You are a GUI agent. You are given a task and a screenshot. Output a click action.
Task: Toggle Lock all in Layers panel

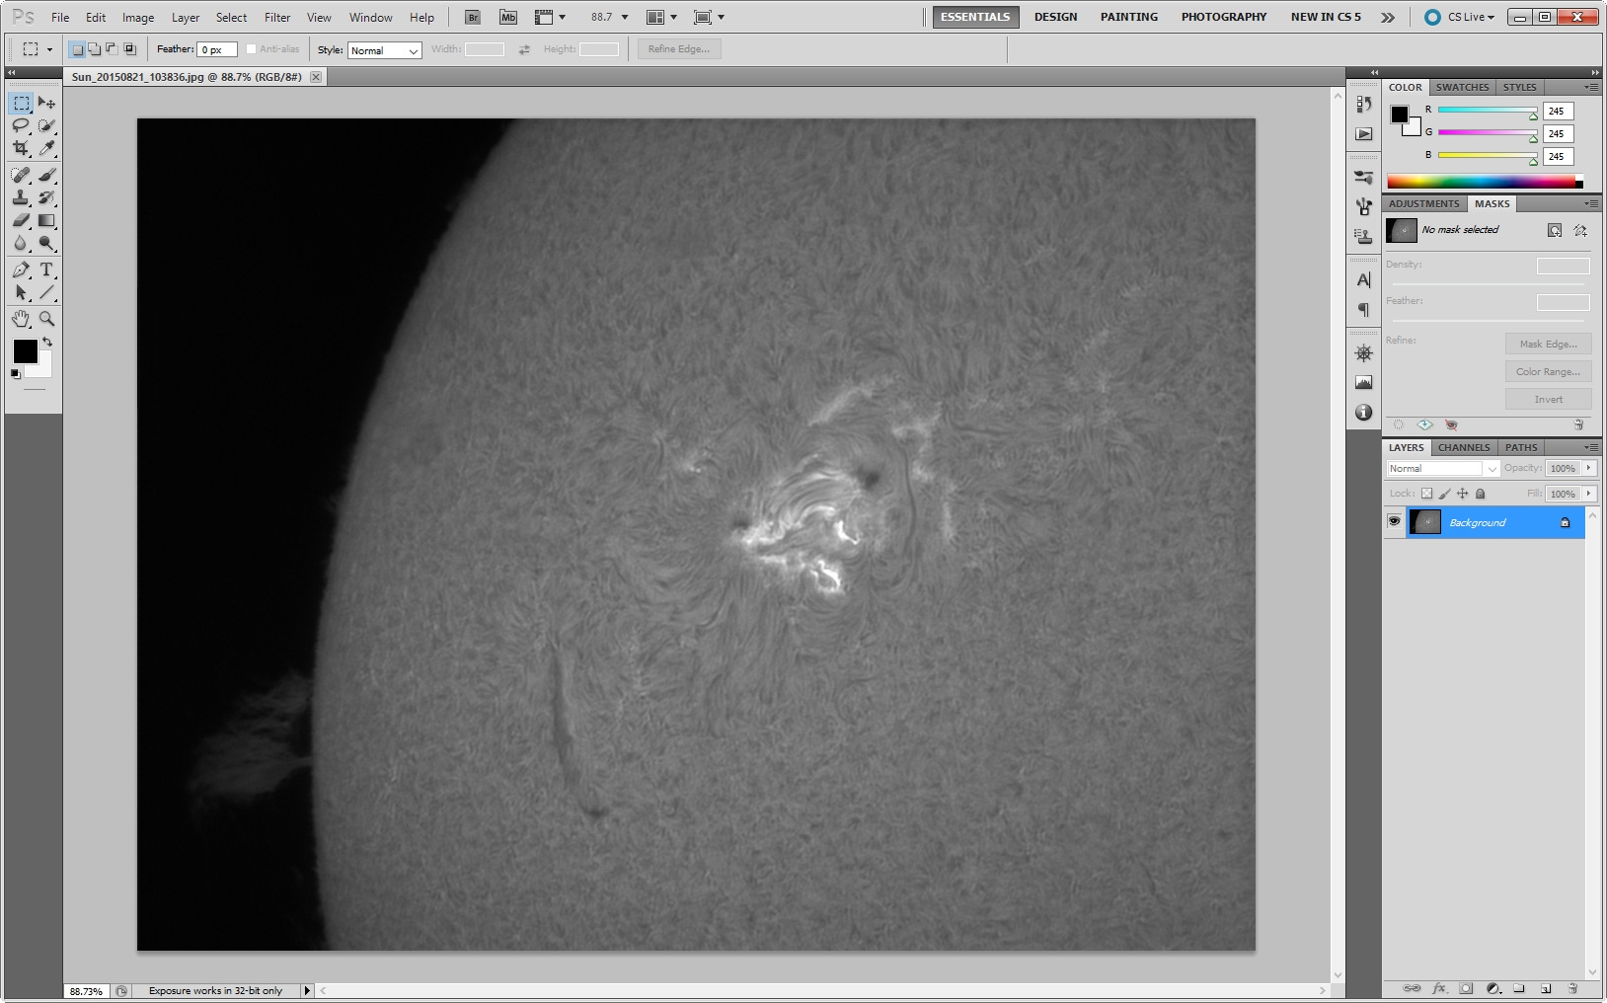(x=1480, y=494)
